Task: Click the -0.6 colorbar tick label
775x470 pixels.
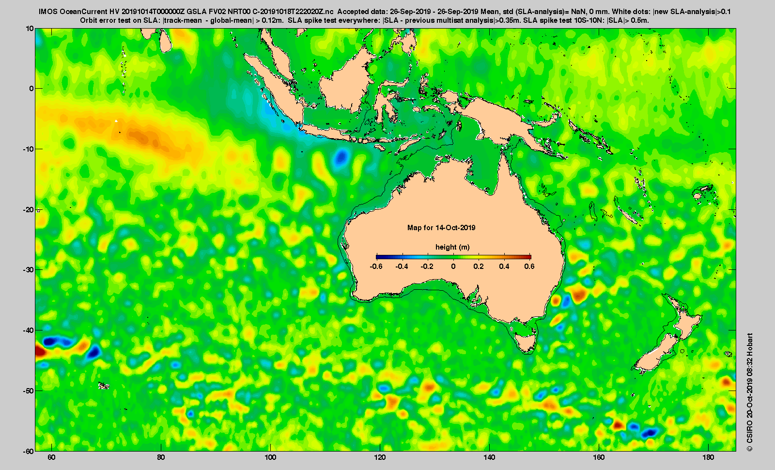Action: 376,266
